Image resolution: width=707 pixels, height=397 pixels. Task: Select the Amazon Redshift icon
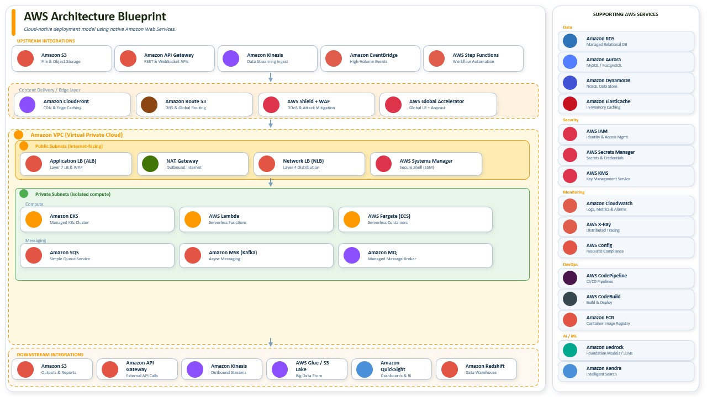pyautogui.click(x=450, y=369)
